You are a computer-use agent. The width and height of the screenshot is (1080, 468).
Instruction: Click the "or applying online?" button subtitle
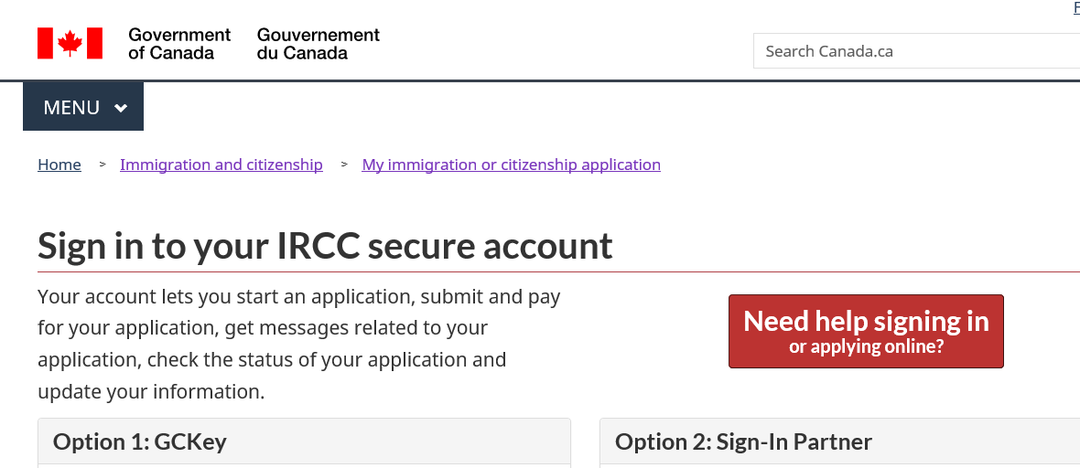(866, 347)
